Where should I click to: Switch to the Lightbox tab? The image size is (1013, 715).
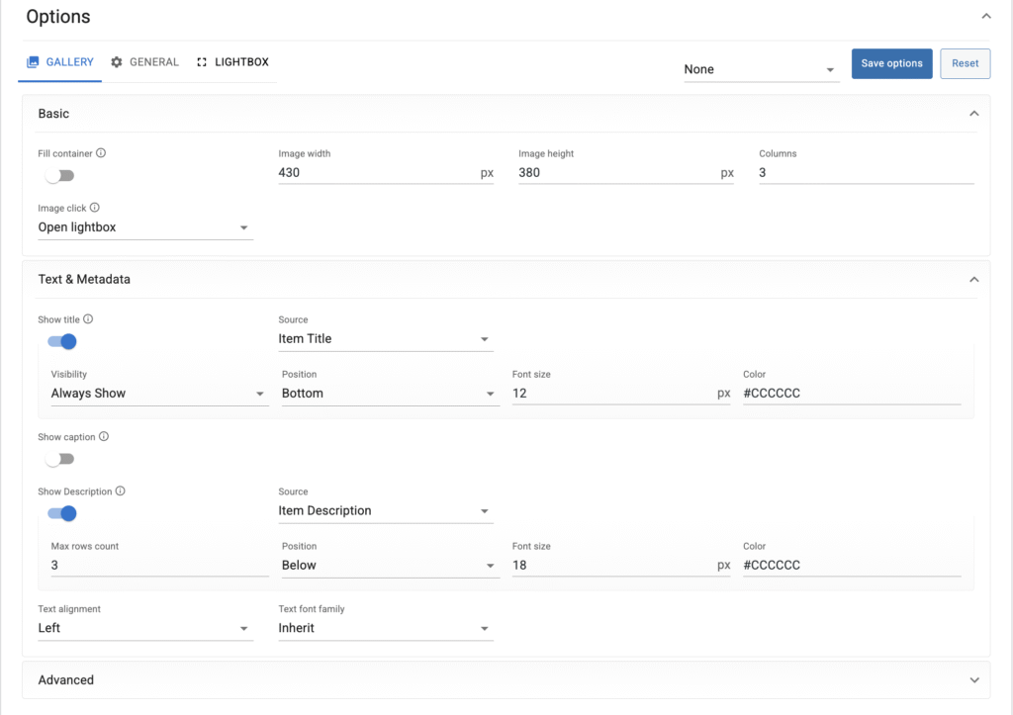[232, 62]
